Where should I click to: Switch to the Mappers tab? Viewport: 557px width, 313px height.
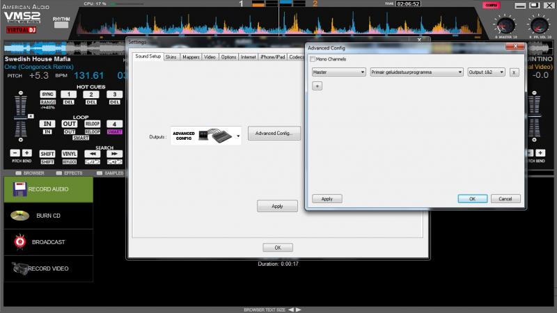(191, 57)
